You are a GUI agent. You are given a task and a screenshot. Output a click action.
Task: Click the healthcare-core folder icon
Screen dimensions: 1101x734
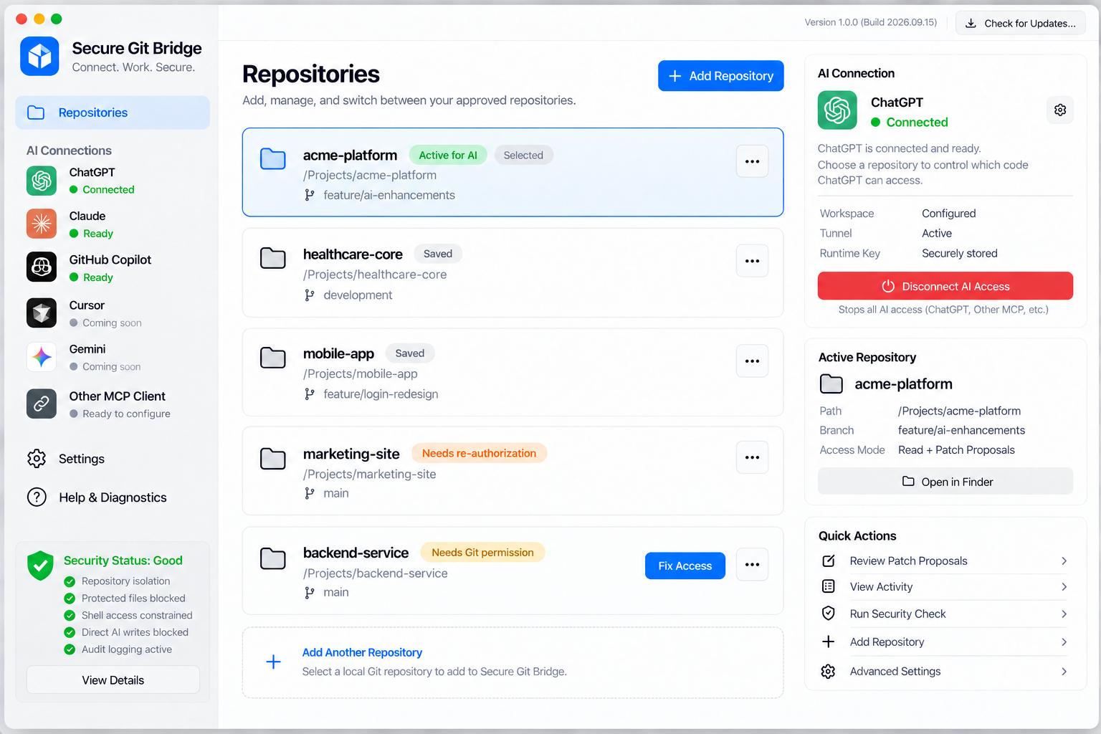point(273,258)
